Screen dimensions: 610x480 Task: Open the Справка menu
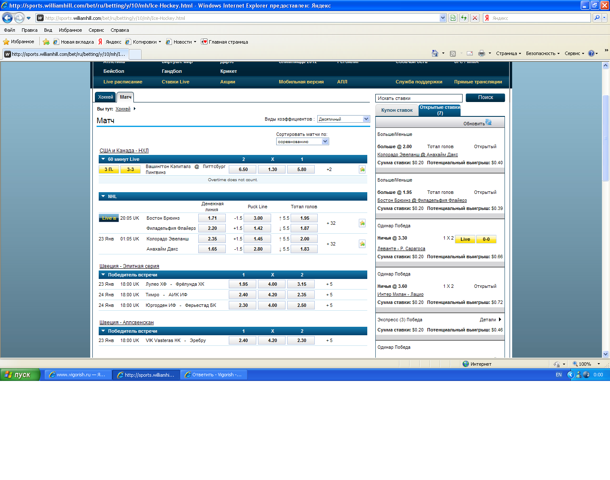pos(119,30)
